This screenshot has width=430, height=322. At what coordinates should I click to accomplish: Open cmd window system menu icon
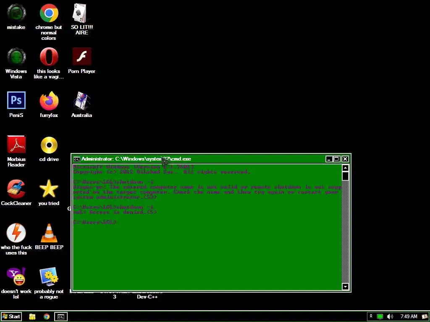tap(77, 159)
